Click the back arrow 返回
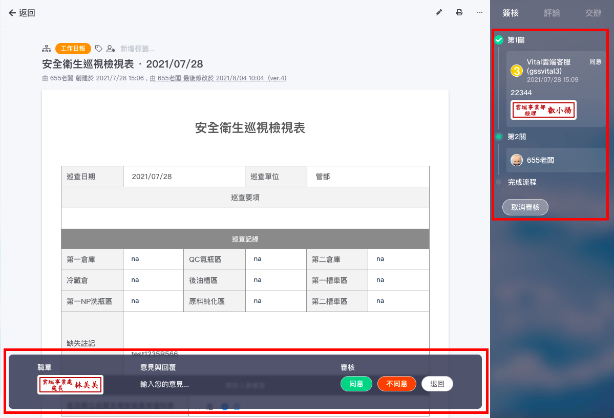The height and width of the screenshot is (418, 614). [x=22, y=13]
